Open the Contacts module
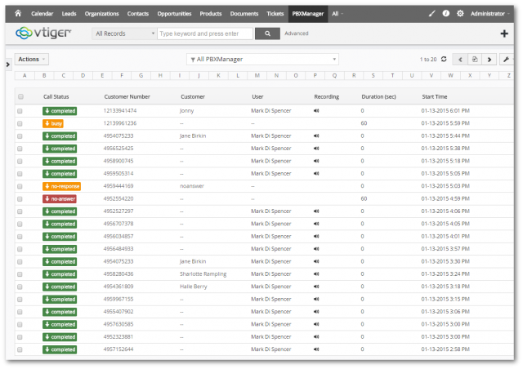 (138, 14)
